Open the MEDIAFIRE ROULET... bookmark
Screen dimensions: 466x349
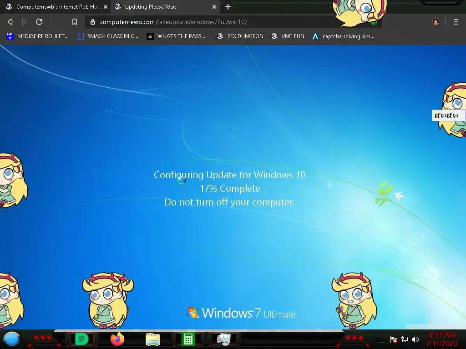coord(37,36)
